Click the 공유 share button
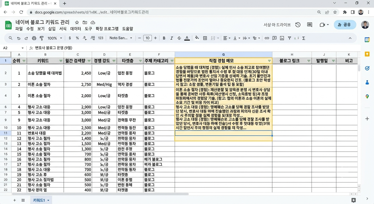374x204 pixels. click(345, 25)
